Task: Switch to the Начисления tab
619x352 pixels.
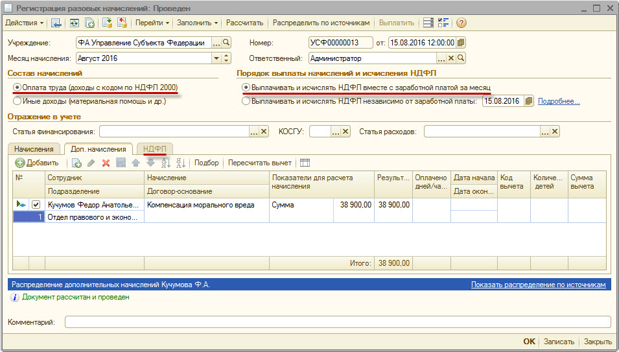Action: pyautogui.click(x=34, y=149)
